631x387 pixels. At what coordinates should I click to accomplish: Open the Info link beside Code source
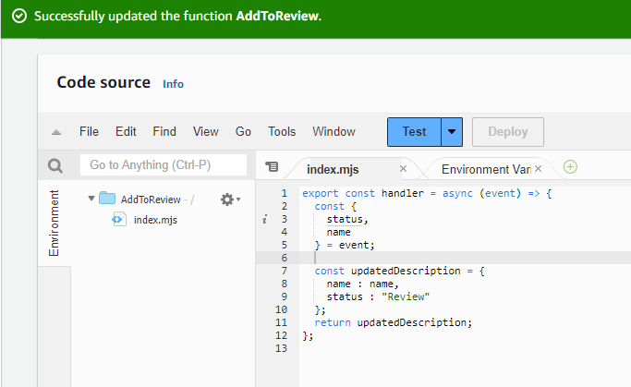click(x=173, y=84)
